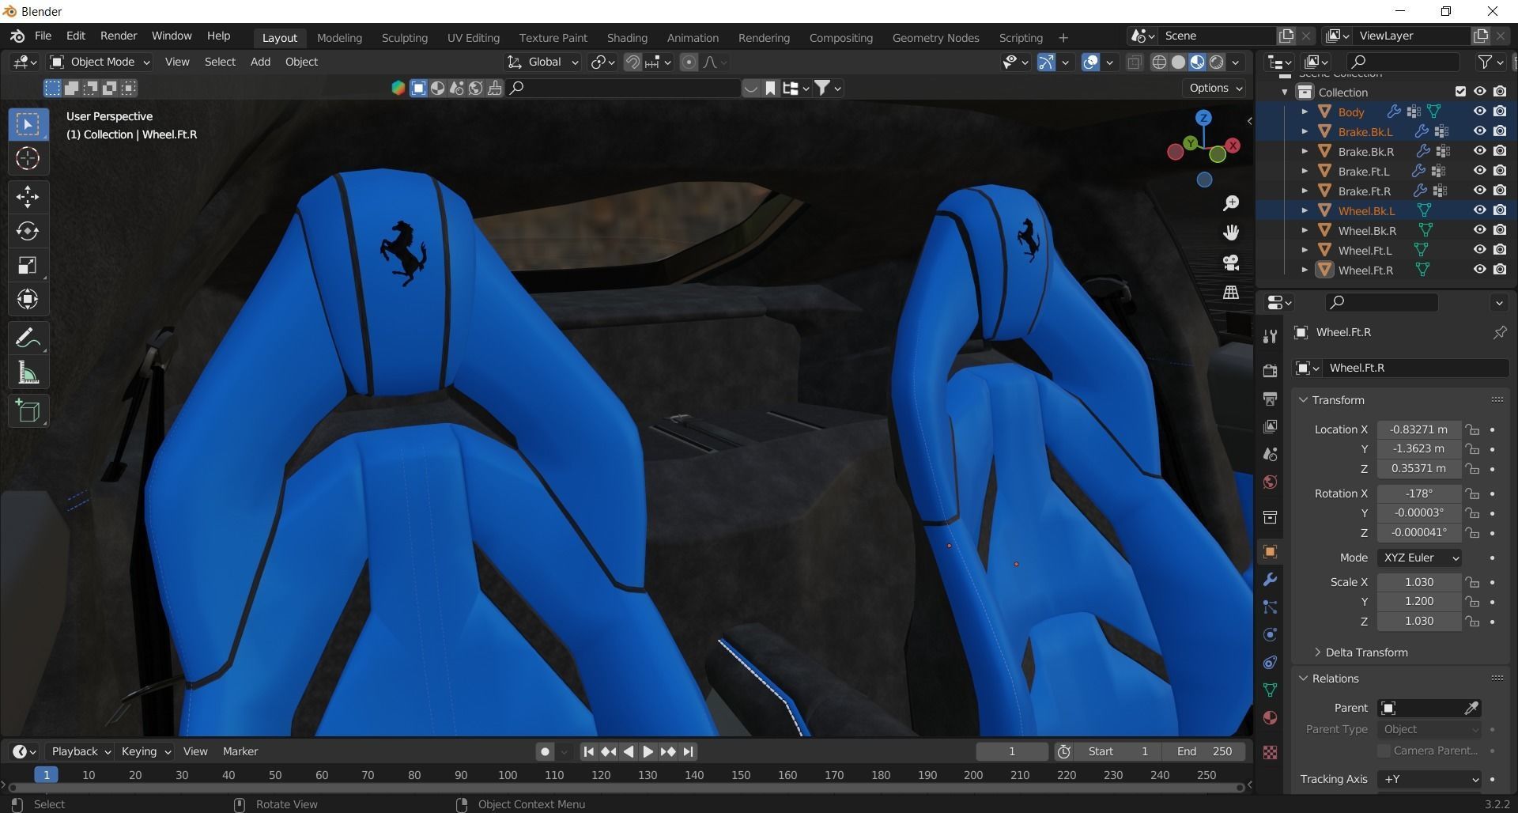The height and width of the screenshot is (813, 1518).
Task: Open the Object Data properties tab
Action: [x=1270, y=690]
